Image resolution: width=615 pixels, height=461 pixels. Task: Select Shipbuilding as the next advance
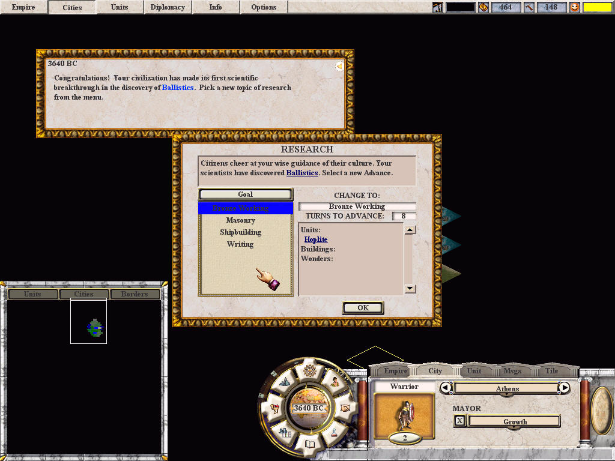(x=240, y=232)
